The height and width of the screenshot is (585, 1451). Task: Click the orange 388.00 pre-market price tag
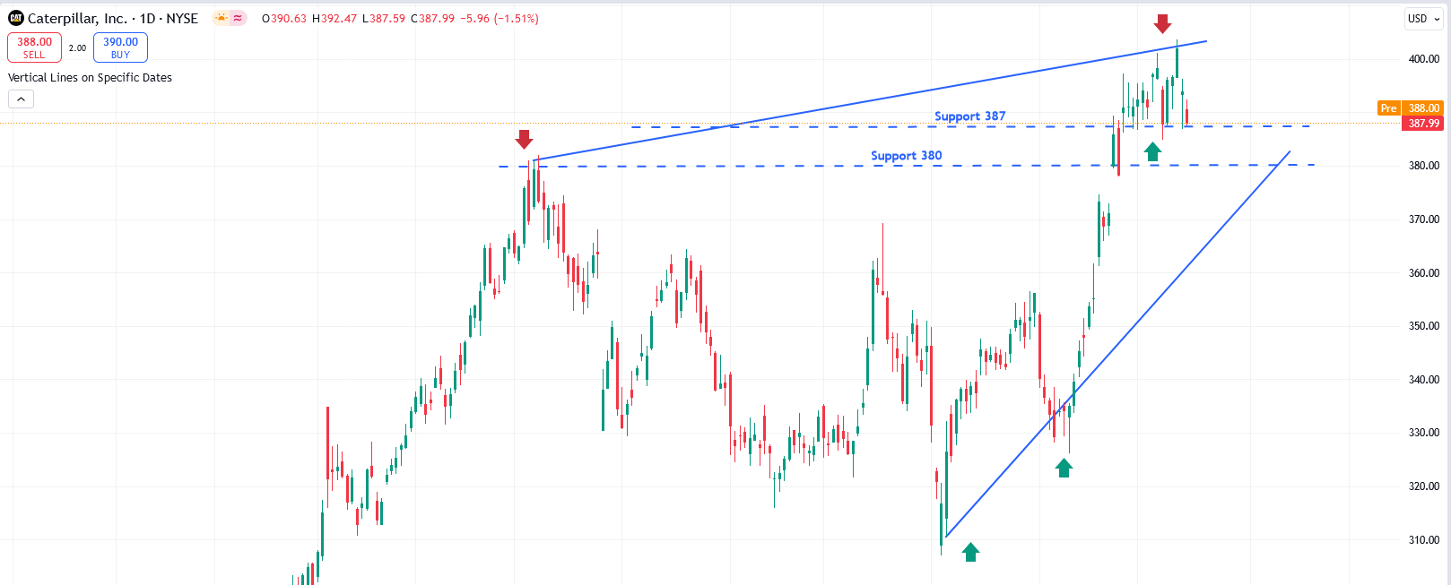point(1423,108)
